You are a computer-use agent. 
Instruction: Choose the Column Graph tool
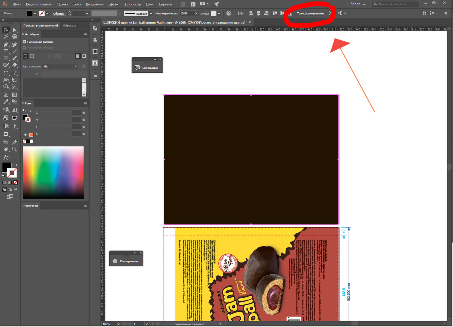click(14, 110)
